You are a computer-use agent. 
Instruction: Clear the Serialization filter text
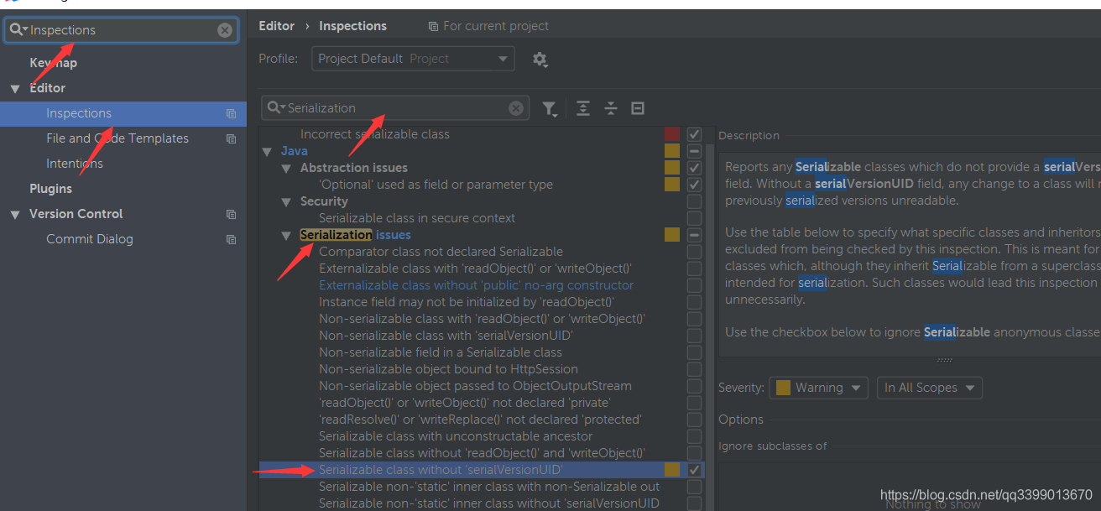click(x=516, y=108)
